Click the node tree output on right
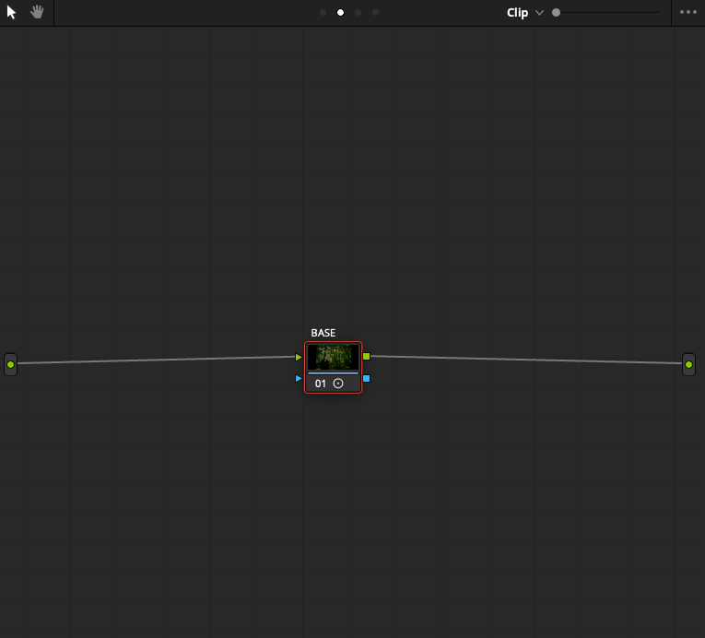Image resolution: width=705 pixels, height=638 pixels. click(688, 364)
